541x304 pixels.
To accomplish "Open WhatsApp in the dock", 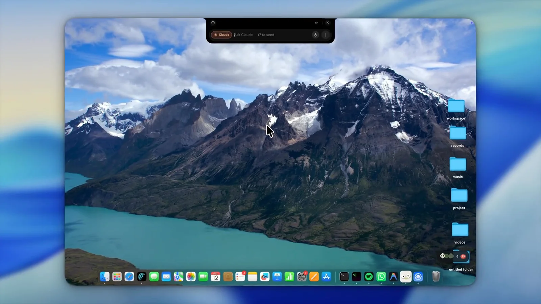I will click(381, 277).
